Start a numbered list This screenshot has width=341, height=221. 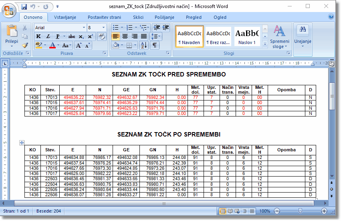129,28
